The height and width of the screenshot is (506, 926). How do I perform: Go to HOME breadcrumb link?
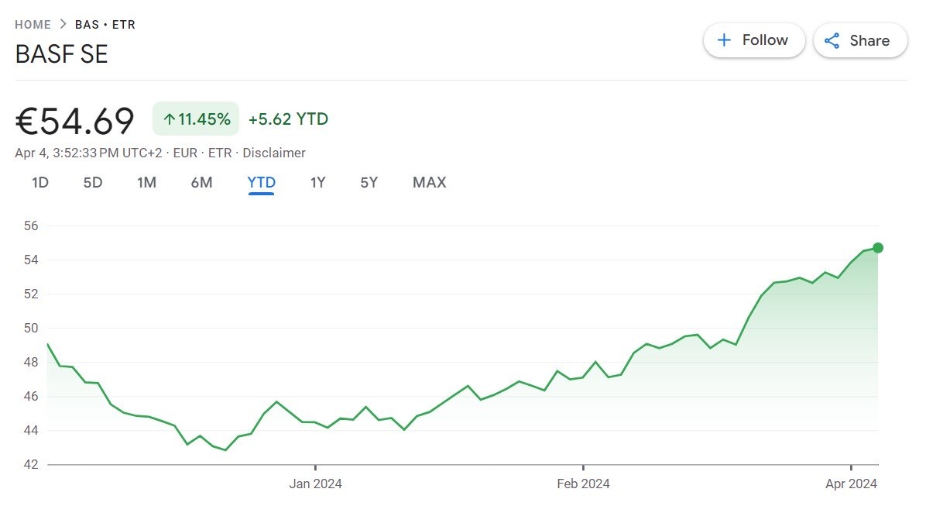pyautogui.click(x=33, y=25)
